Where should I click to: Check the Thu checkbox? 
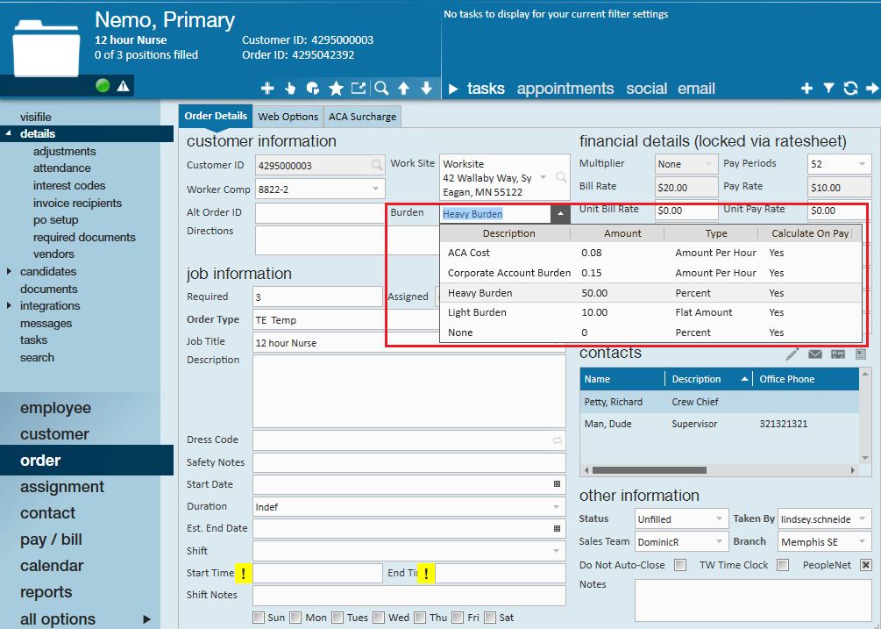(x=420, y=618)
